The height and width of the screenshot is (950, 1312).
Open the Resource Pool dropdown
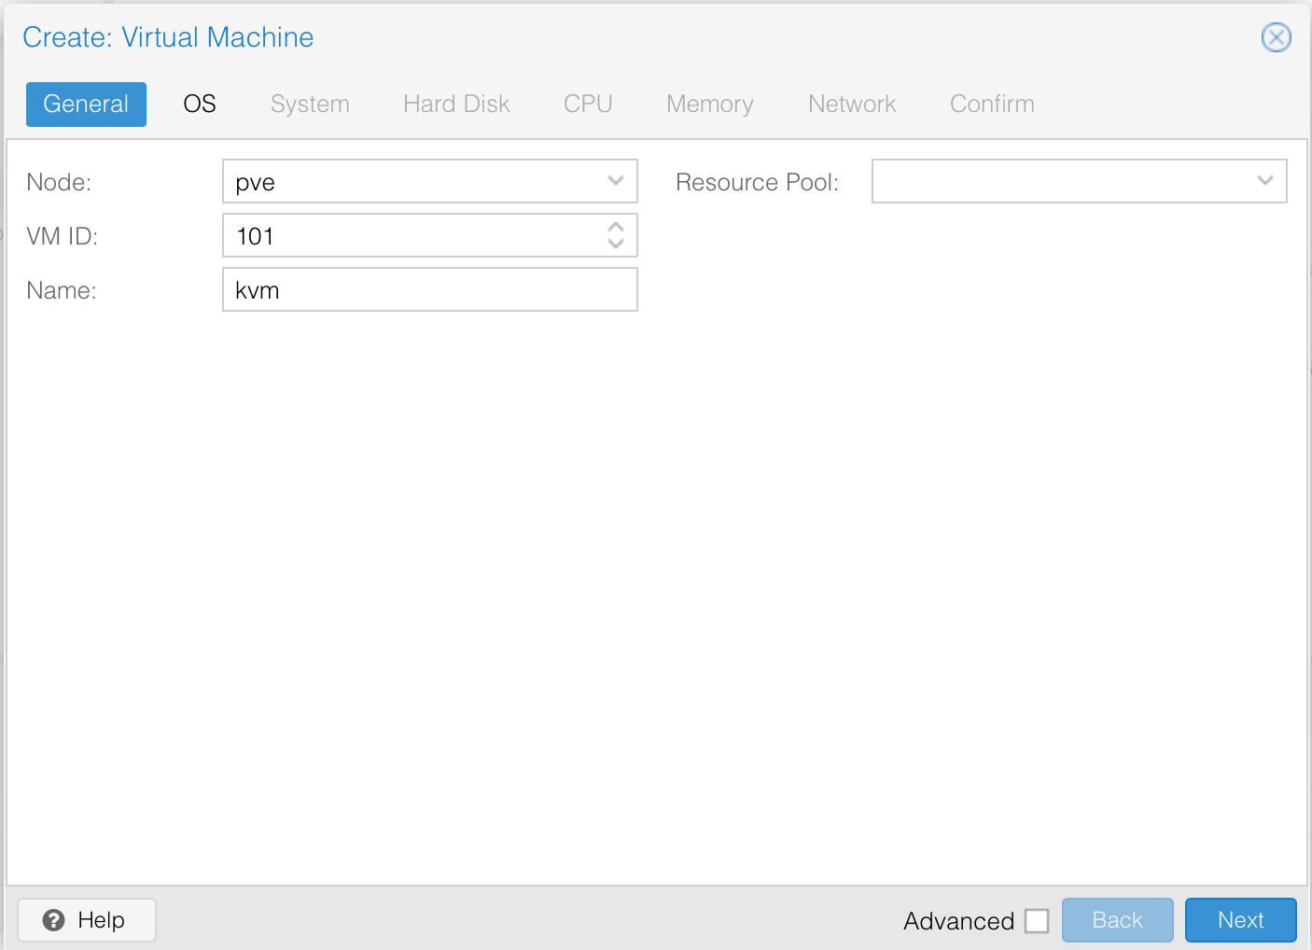coord(1264,181)
